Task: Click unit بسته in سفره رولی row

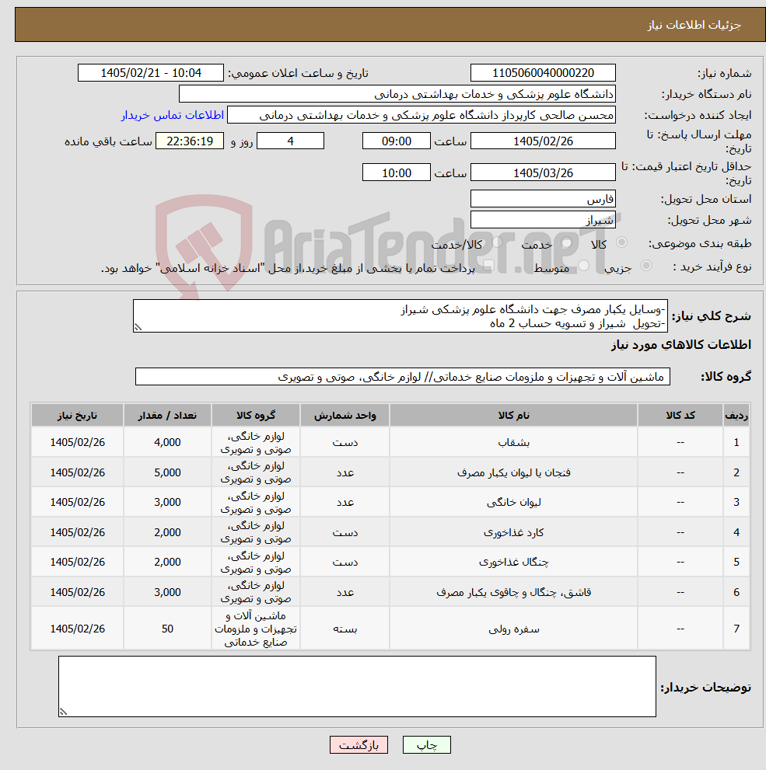Action: pyautogui.click(x=345, y=629)
